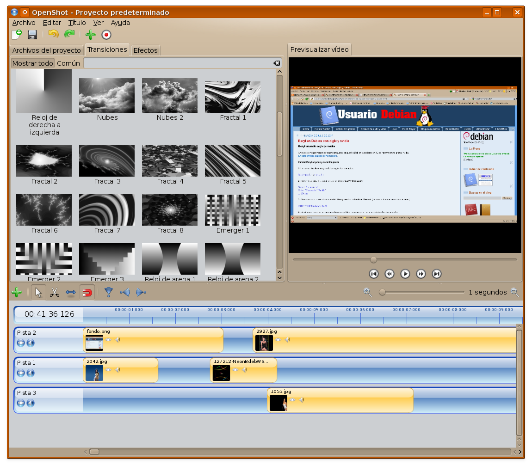This screenshot has height=467, width=532.
Task: Select the 2042.jpg clip on Pista 1
Action: coord(121,370)
